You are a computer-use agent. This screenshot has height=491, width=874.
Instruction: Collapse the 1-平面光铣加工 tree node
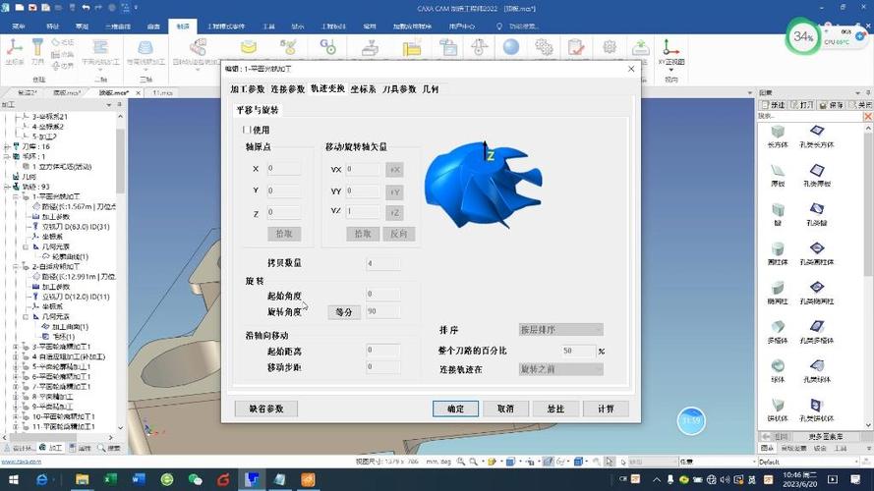click(16, 196)
